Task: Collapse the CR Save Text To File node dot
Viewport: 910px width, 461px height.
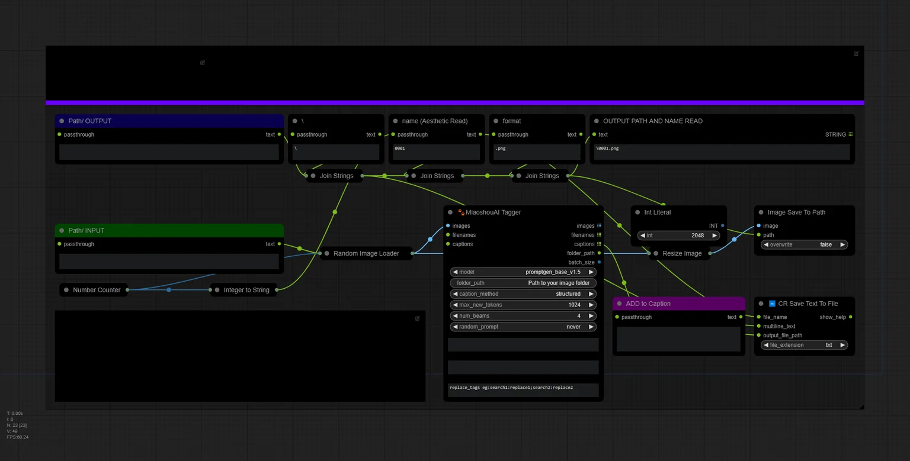Action: click(x=761, y=304)
